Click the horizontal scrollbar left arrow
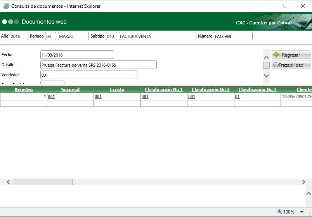 click(x=8, y=182)
